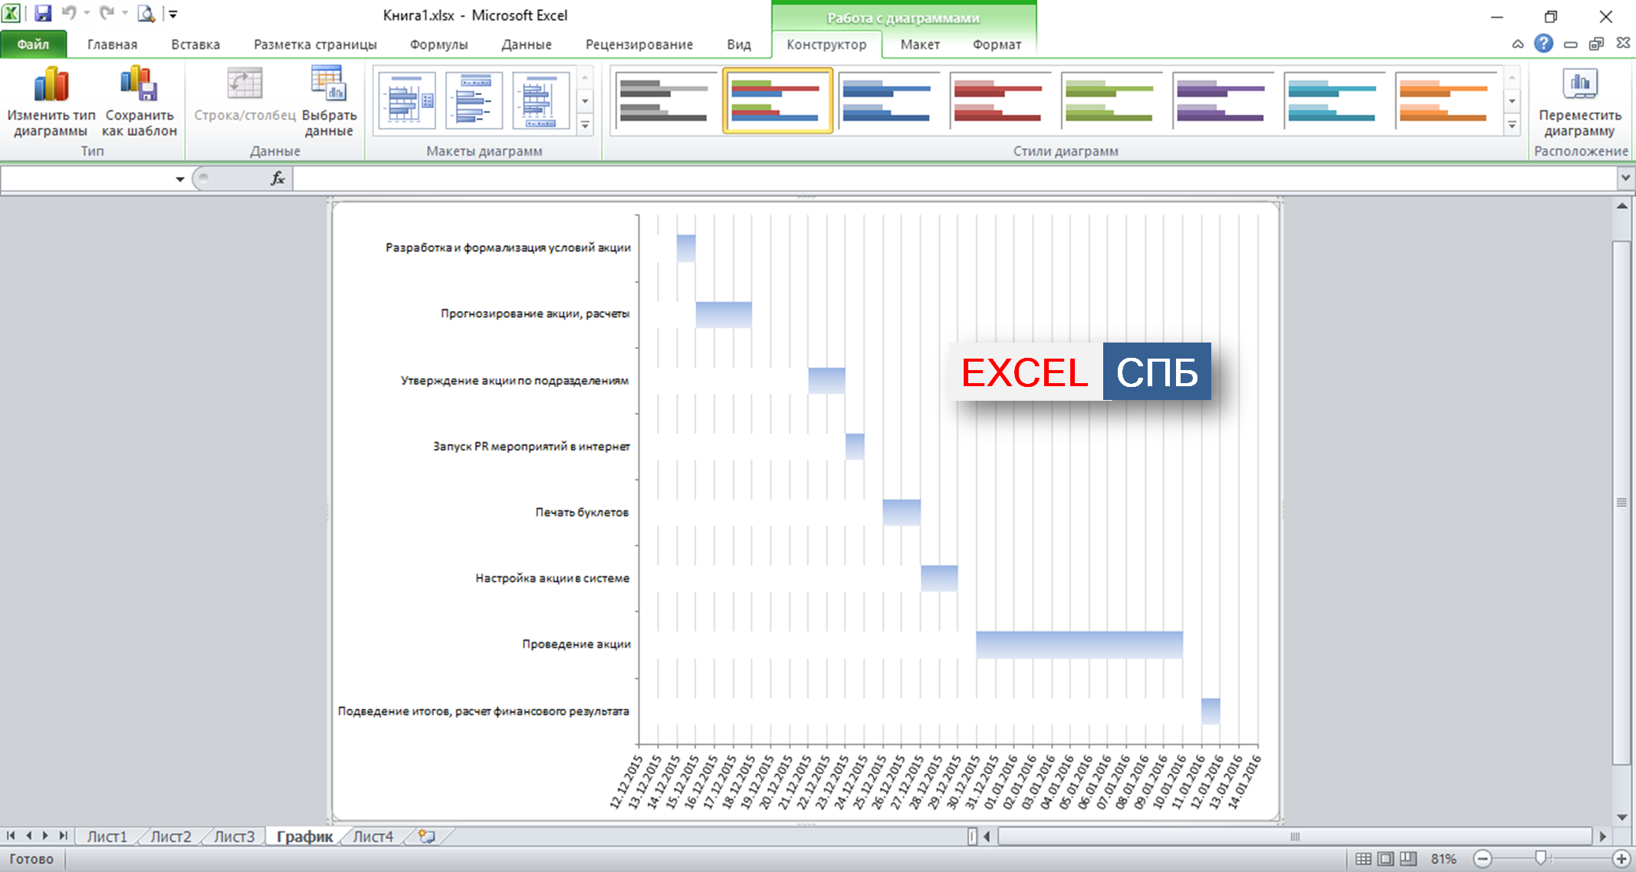Click the Undo arrow icon
This screenshot has width=1636, height=872.
[69, 14]
